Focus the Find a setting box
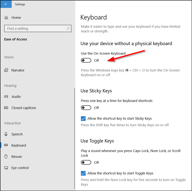 tap(35, 28)
